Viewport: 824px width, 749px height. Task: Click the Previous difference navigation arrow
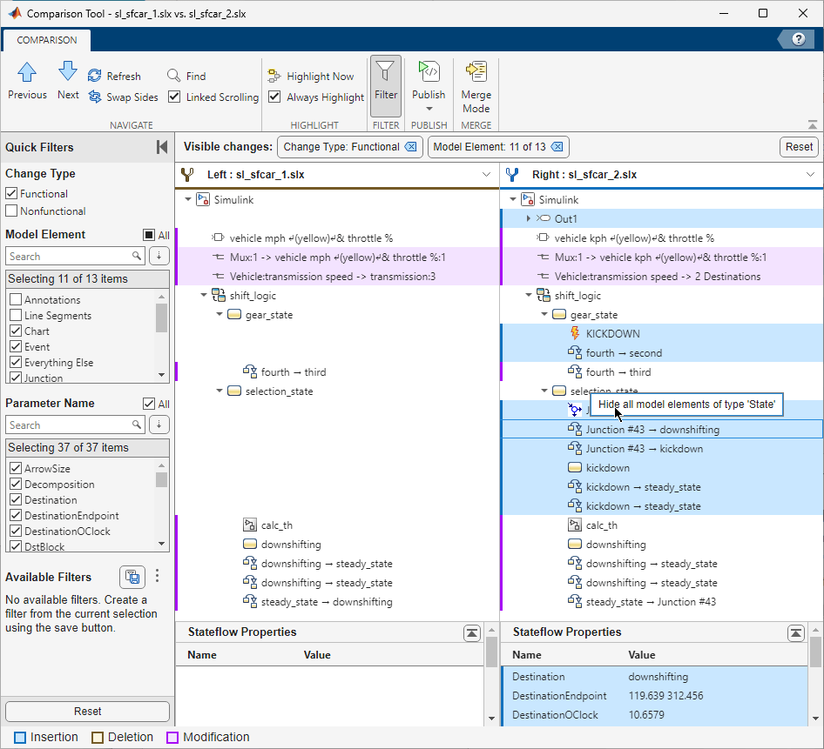pyautogui.click(x=27, y=82)
